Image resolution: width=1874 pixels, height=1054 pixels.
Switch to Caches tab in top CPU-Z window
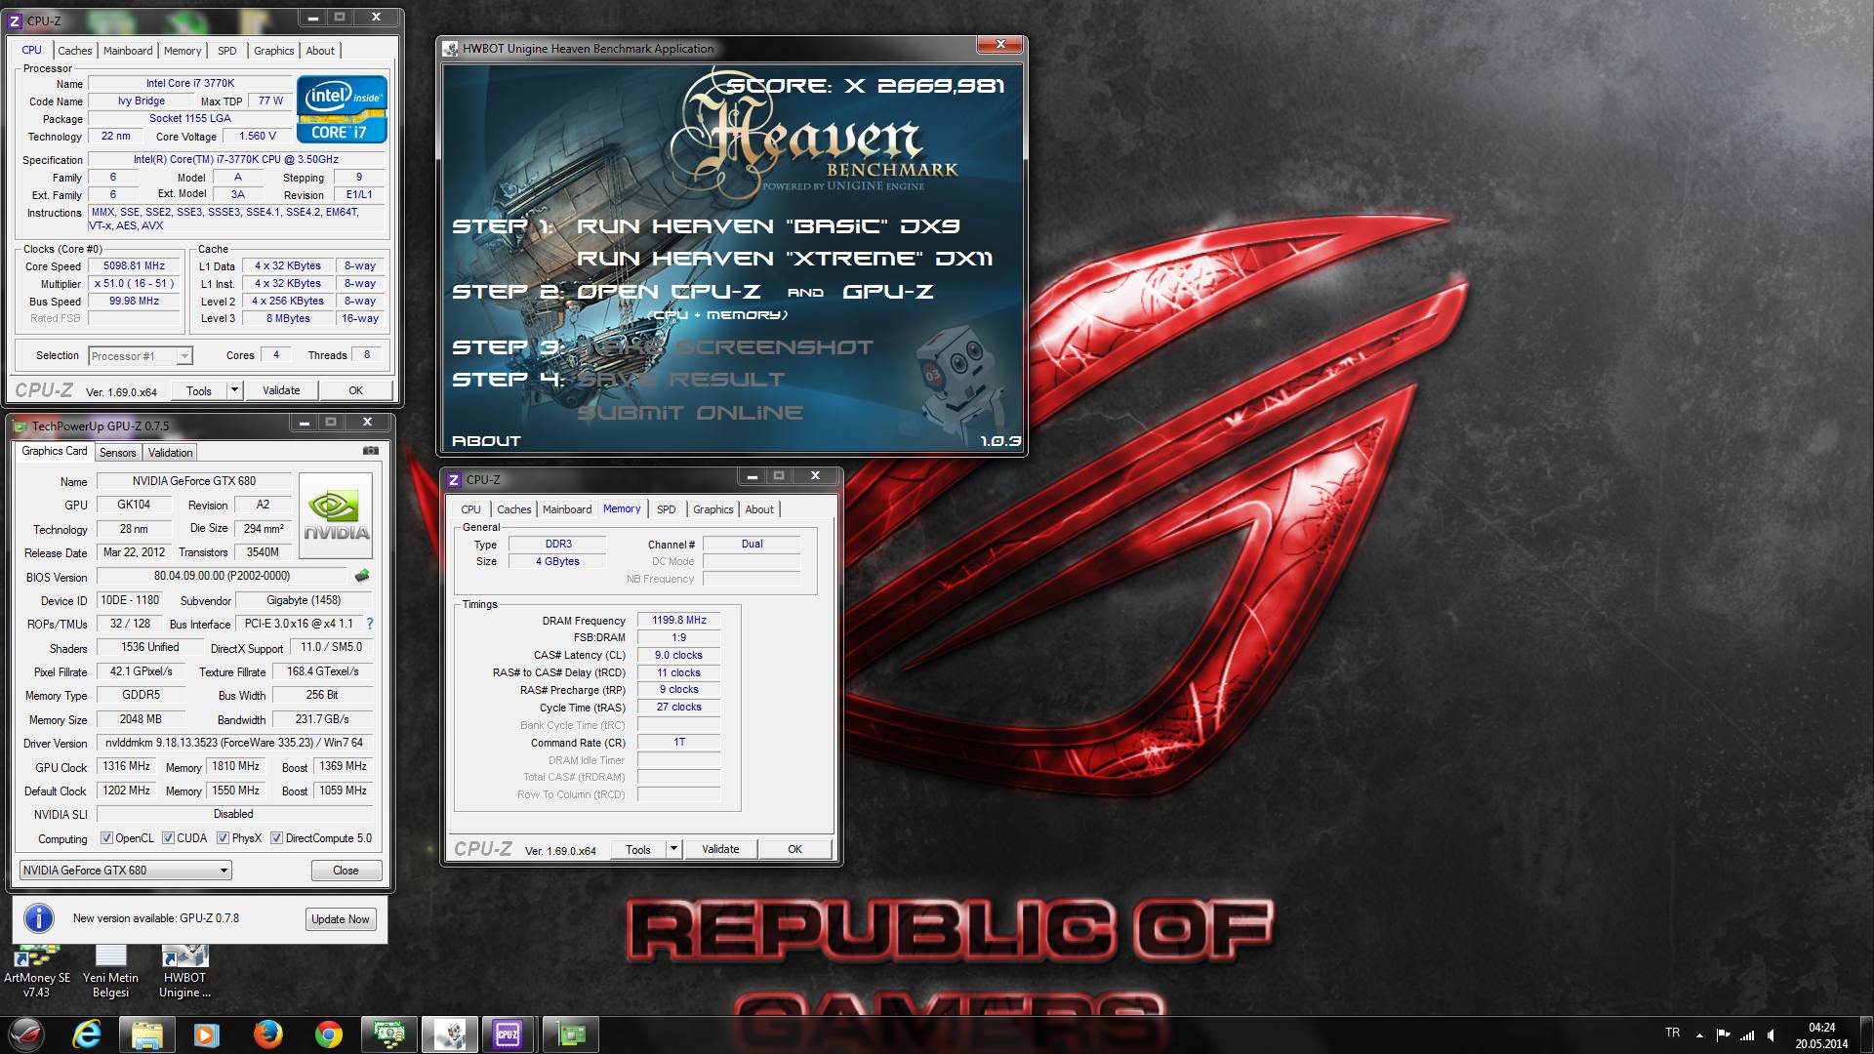75,51
